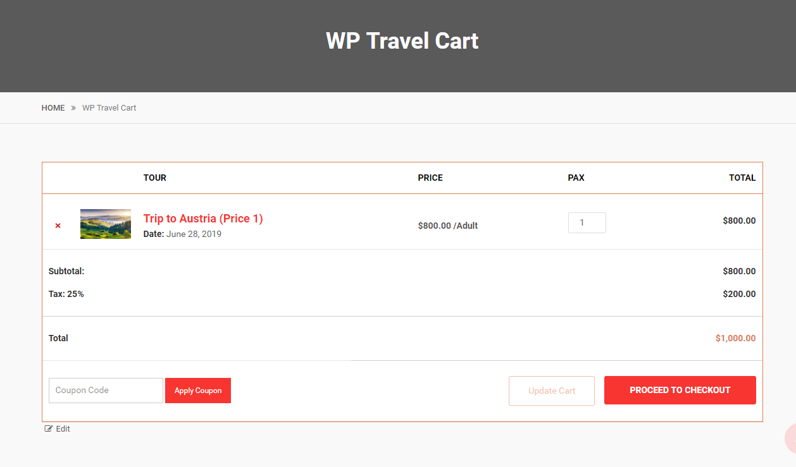Remove Trip to Austria using the red X

(x=58, y=226)
